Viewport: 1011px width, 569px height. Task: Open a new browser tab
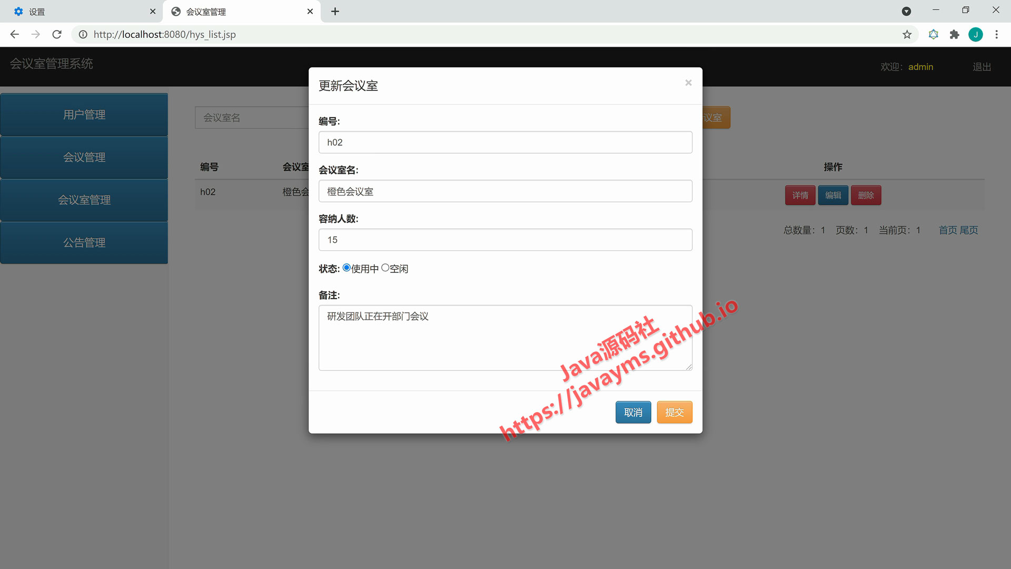(x=335, y=11)
